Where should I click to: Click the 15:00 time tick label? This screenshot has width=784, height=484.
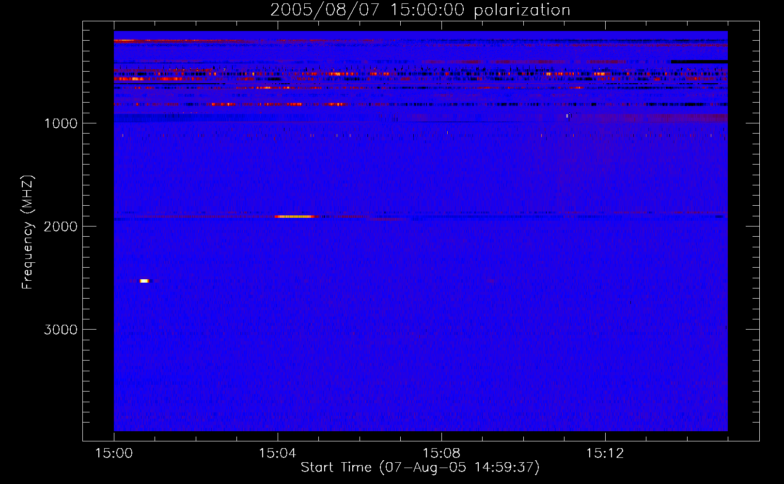(x=114, y=453)
